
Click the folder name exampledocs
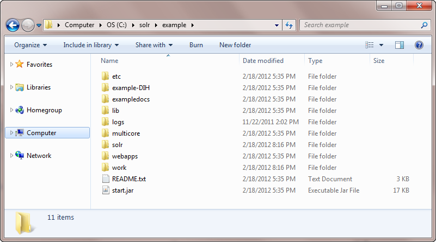click(x=131, y=99)
